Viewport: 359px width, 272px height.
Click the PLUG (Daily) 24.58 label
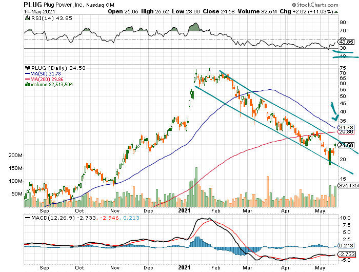point(58,68)
